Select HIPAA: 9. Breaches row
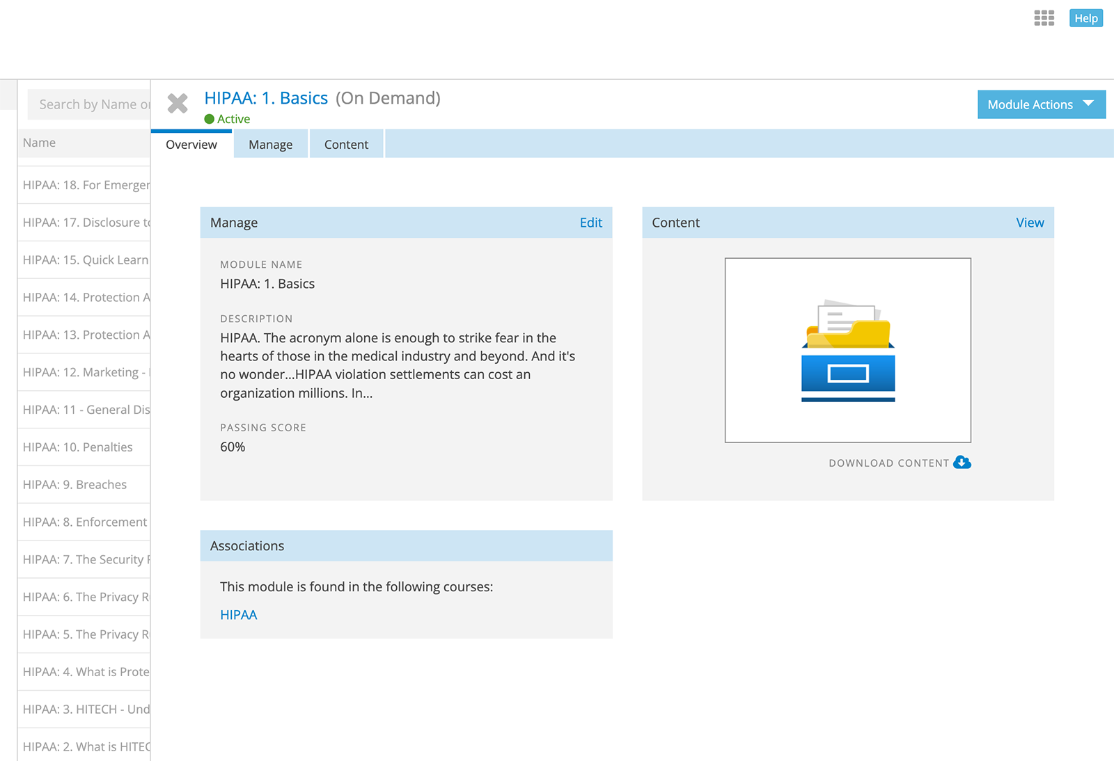 [x=84, y=485]
